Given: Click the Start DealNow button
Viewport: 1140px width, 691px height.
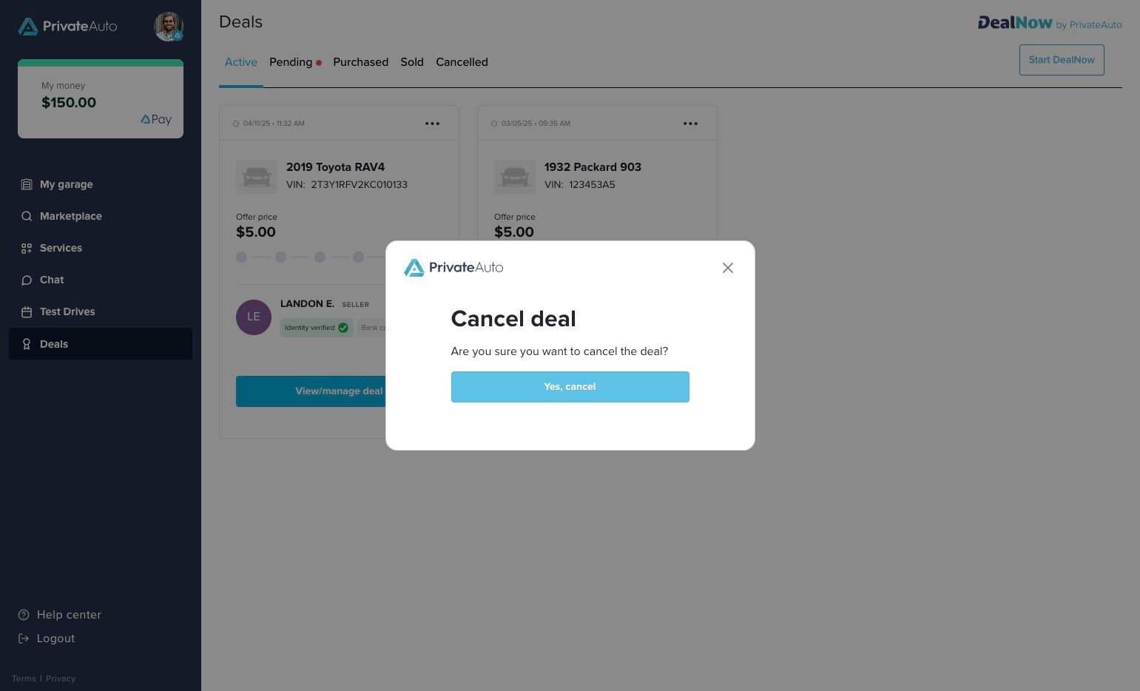Looking at the screenshot, I should 1062,60.
